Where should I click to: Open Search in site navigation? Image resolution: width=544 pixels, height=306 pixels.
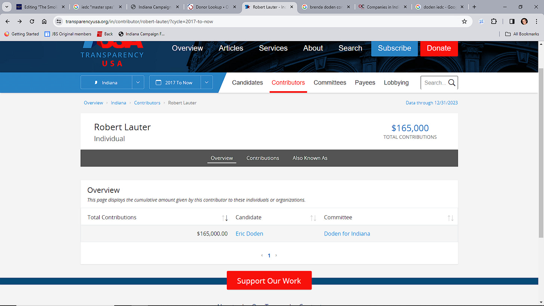pyautogui.click(x=350, y=48)
